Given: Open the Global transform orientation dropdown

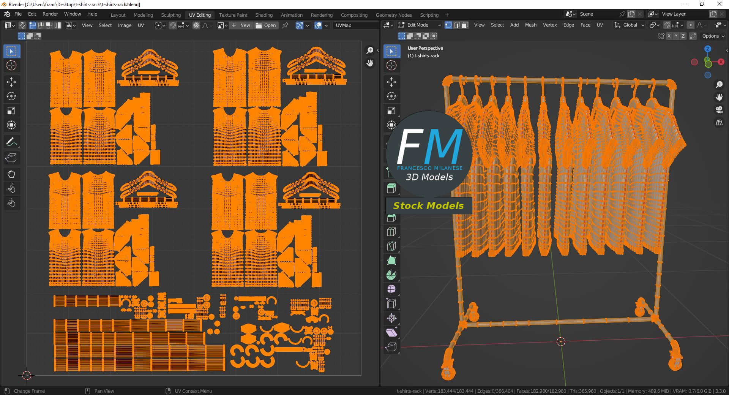Looking at the screenshot, I should tap(630, 25).
